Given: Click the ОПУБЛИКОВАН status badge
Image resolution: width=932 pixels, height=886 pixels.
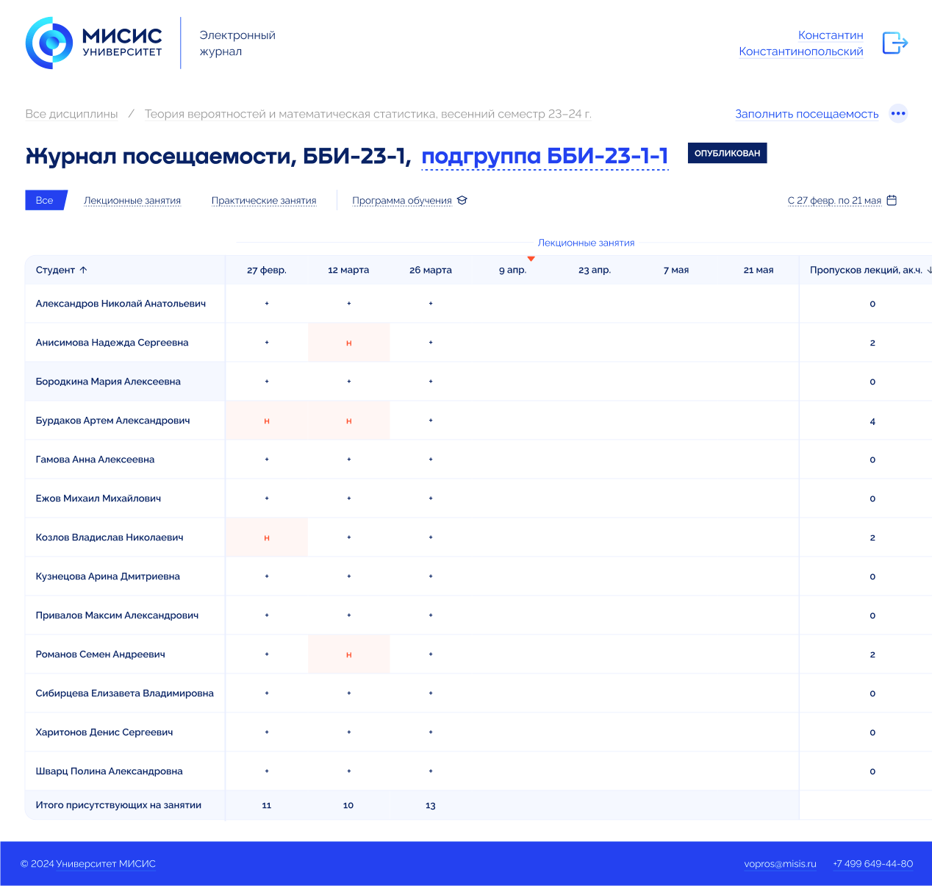Looking at the screenshot, I should click(727, 153).
